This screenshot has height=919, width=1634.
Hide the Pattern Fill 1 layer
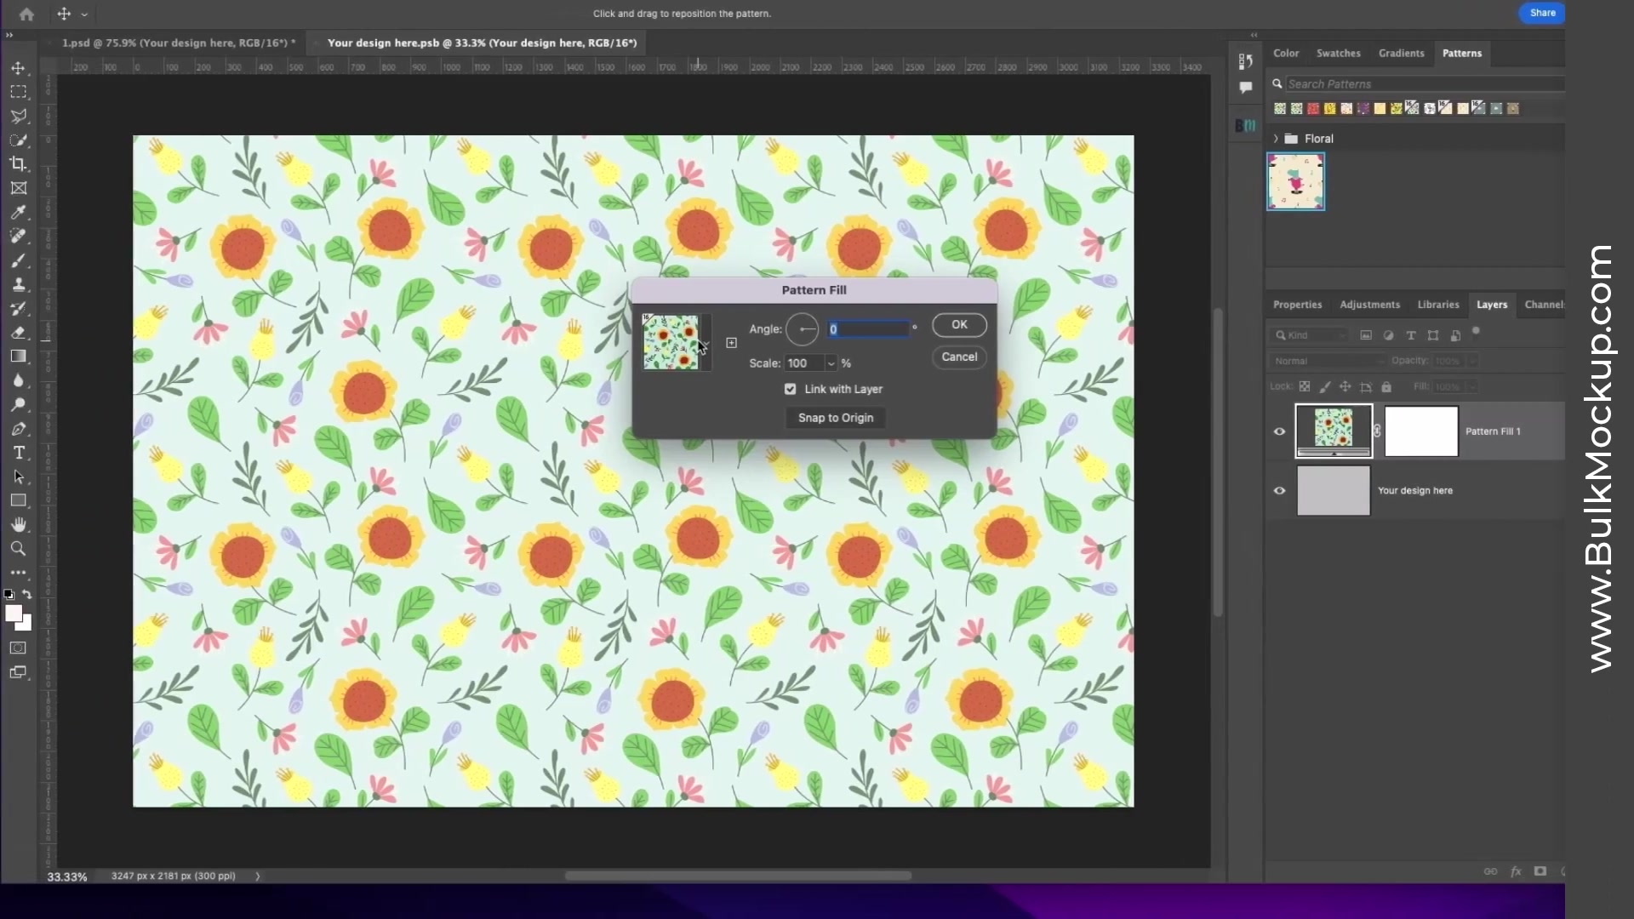coord(1280,431)
